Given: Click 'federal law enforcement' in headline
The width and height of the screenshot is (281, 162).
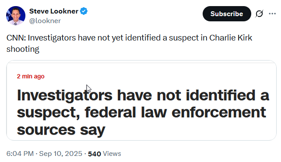Looking at the screenshot, I should tap(176, 112).
